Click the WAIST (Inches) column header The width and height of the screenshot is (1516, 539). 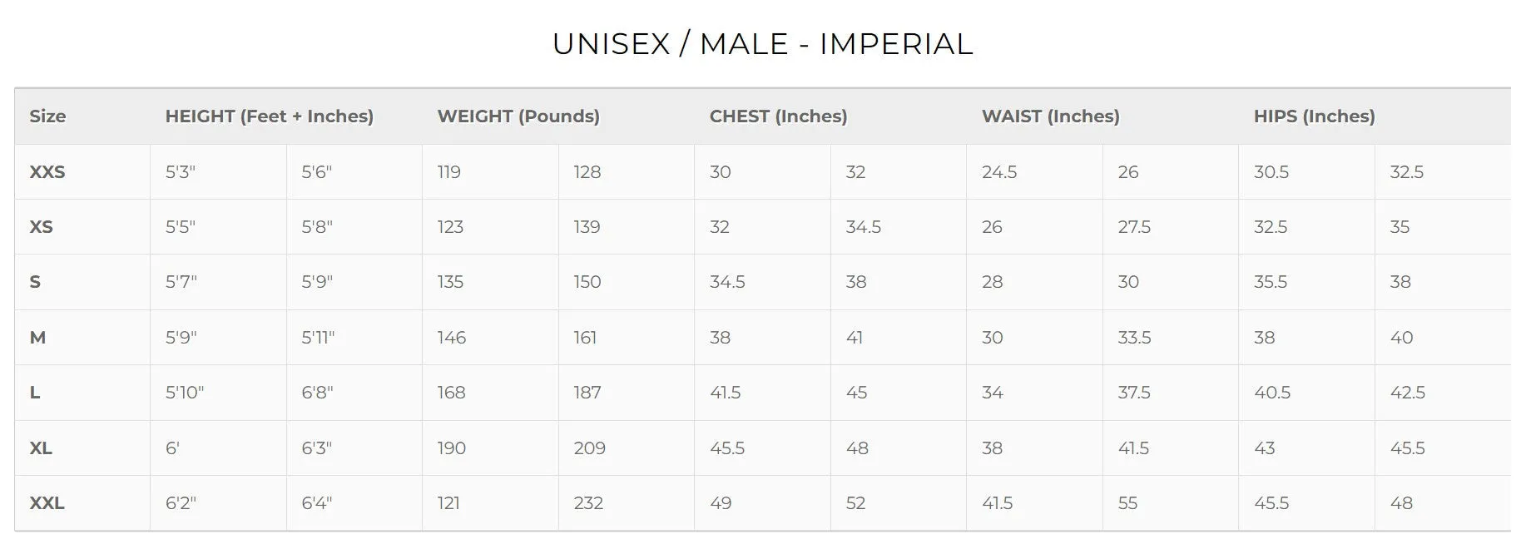(1050, 116)
